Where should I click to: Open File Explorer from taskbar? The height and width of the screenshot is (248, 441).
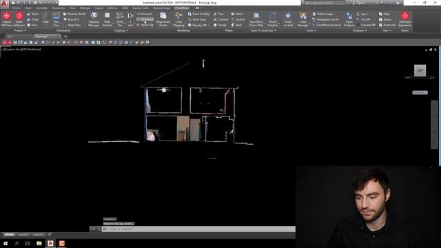click(x=39, y=243)
